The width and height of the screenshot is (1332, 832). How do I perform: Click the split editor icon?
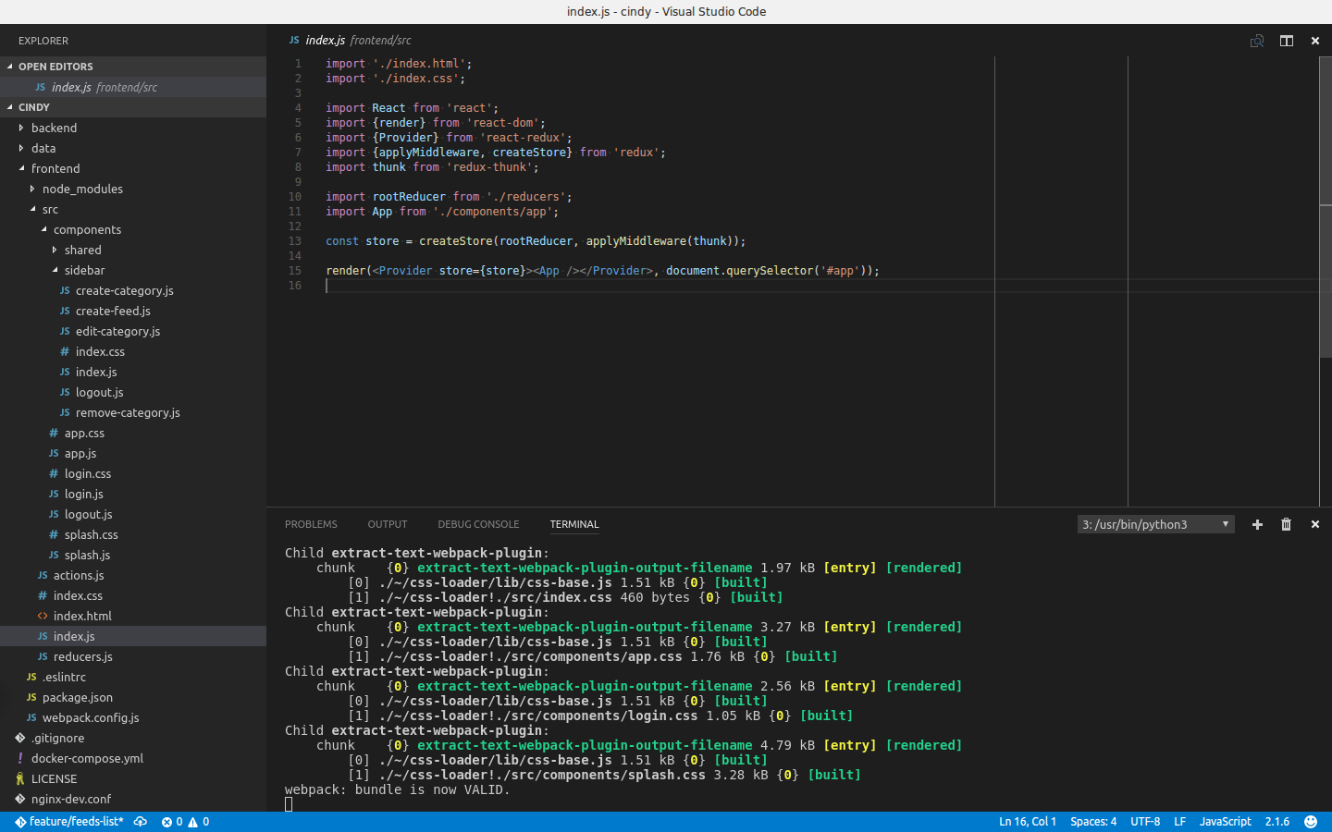coord(1286,41)
